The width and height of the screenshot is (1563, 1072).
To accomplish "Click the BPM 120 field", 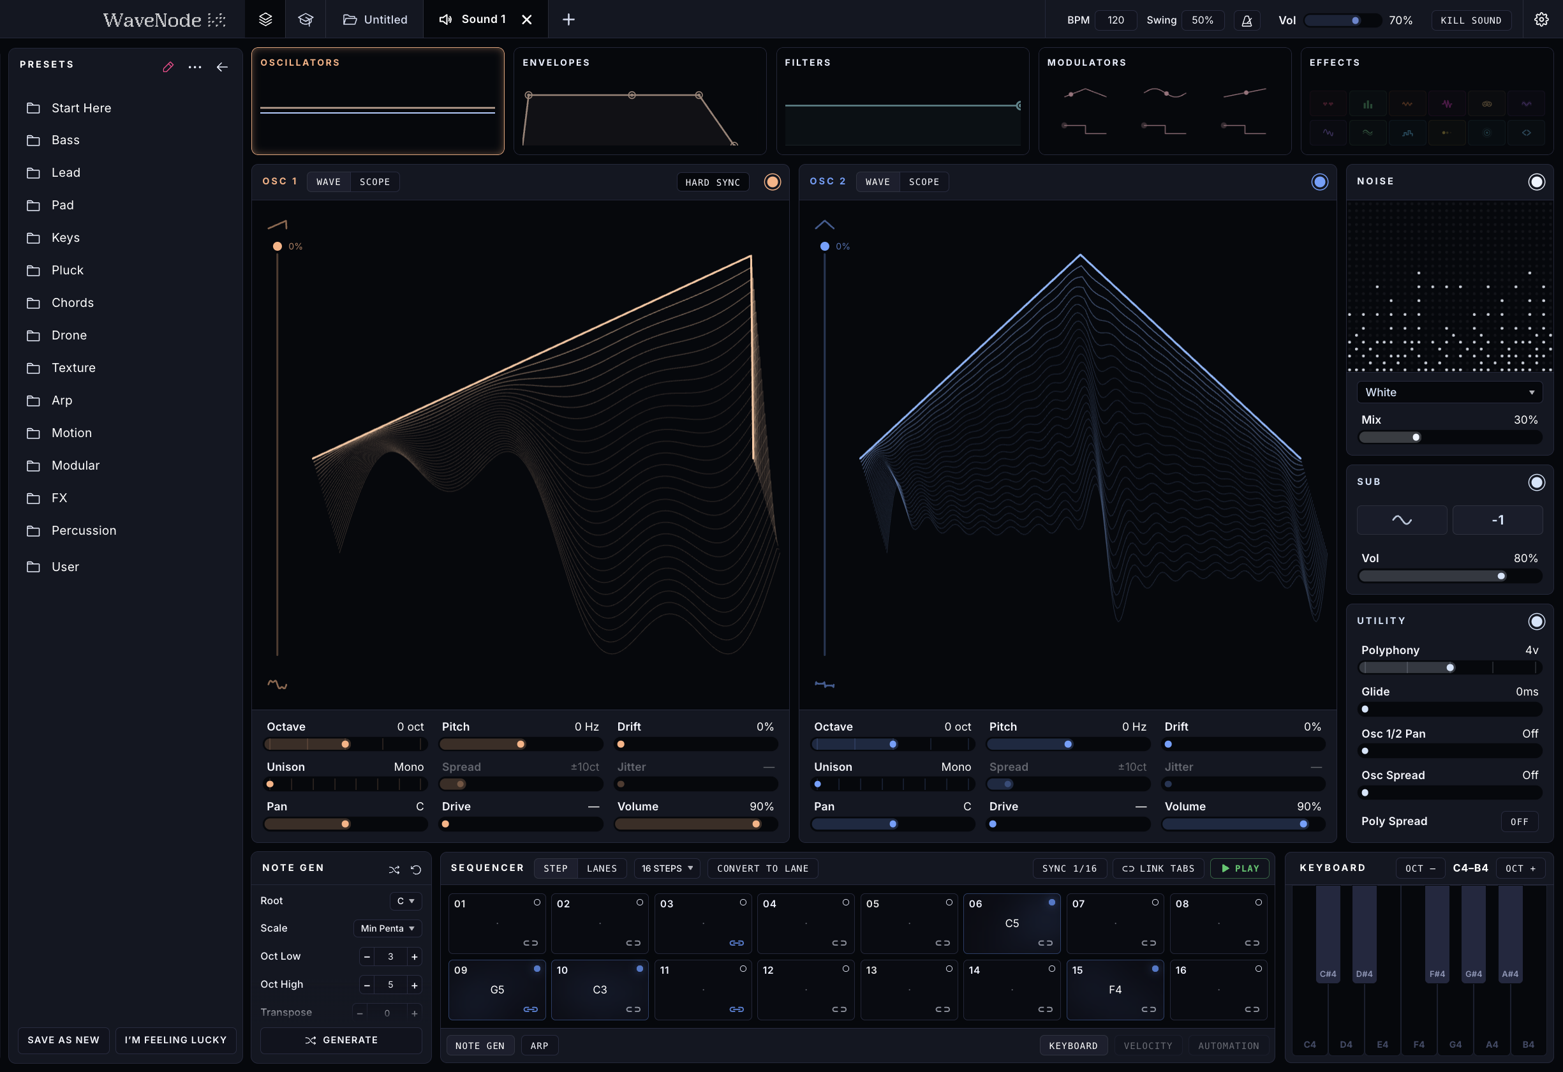I will (1116, 20).
